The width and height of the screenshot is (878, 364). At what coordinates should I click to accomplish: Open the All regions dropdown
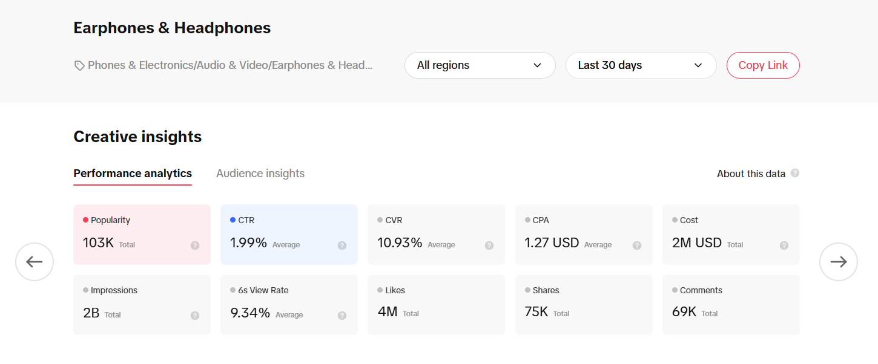[x=480, y=65]
